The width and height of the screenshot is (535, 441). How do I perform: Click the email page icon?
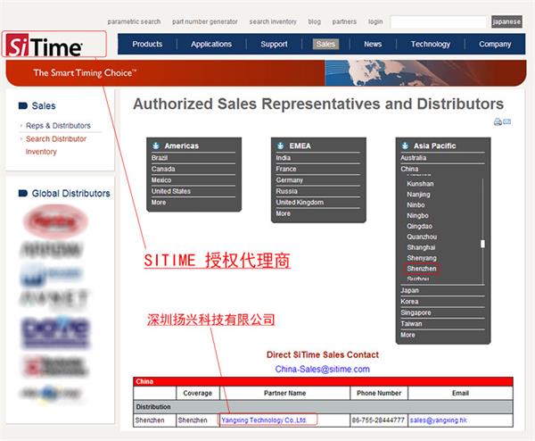click(x=506, y=122)
